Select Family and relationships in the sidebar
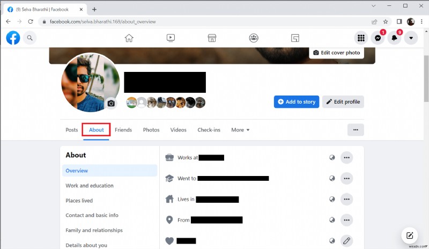 (94, 230)
